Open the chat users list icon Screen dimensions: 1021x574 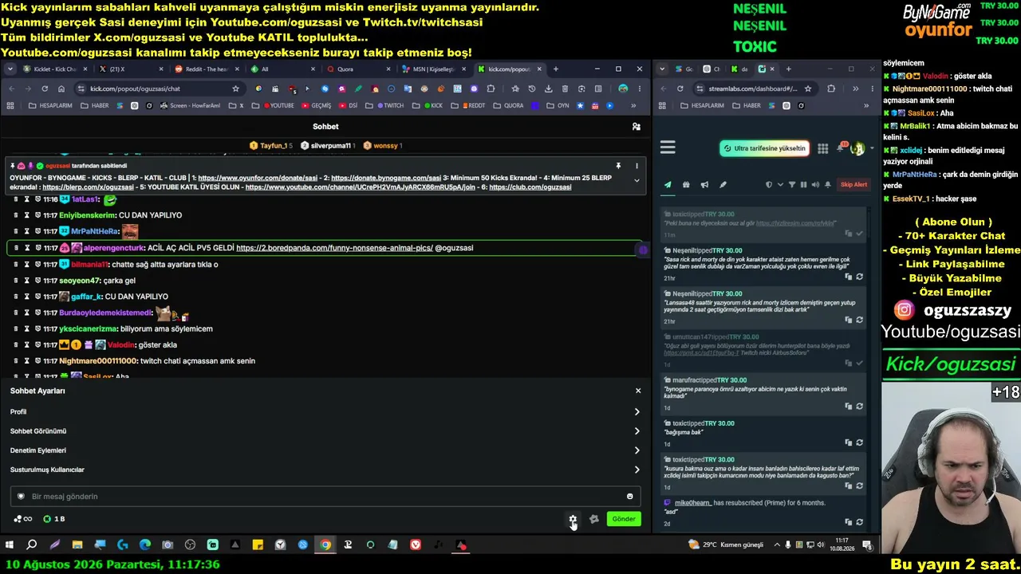(x=636, y=127)
